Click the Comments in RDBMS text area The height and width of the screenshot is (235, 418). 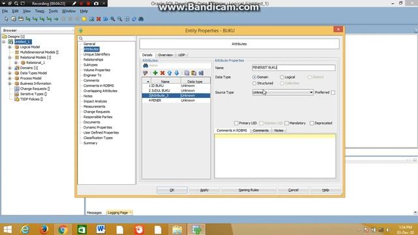275,156
